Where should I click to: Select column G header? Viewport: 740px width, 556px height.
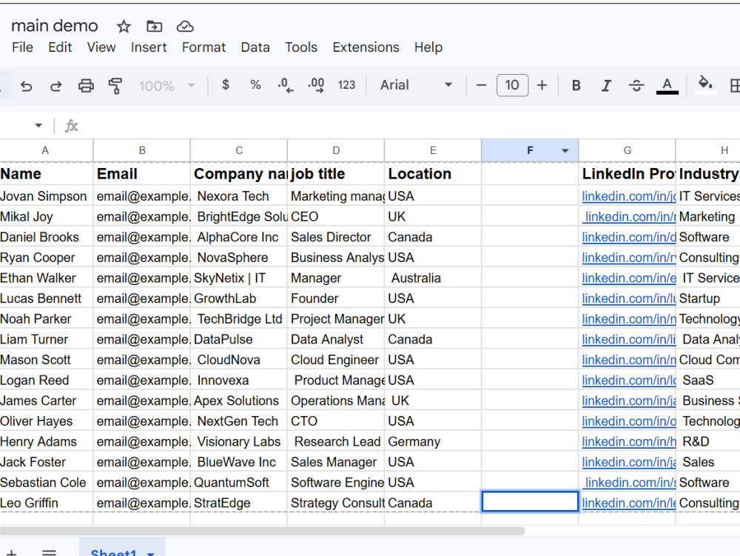coord(628,150)
